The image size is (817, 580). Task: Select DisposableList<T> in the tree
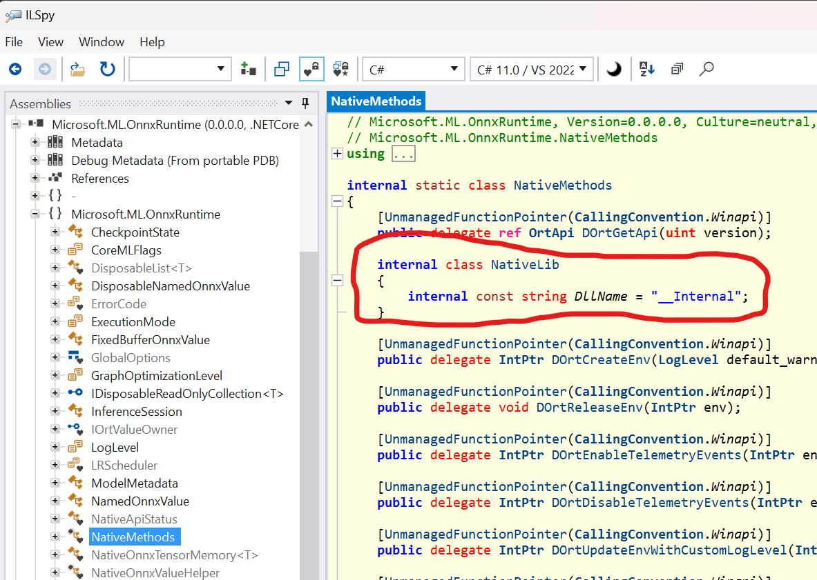click(x=141, y=268)
